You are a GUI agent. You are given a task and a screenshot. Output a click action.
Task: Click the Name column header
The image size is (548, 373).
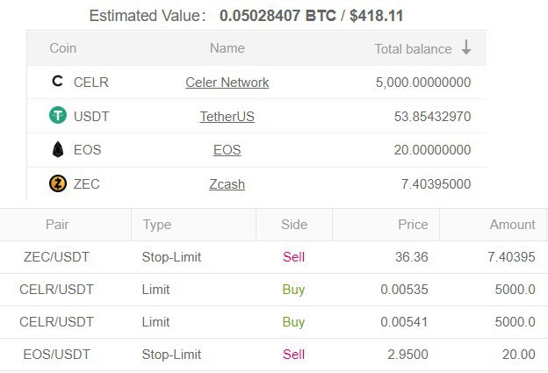[x=227, y=49]
